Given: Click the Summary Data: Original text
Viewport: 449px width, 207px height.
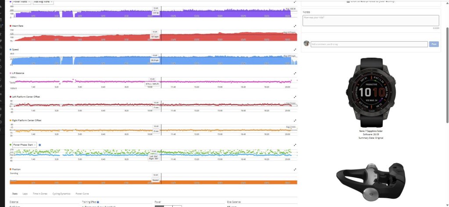Looking at the screenshot, I should (371, 138).
